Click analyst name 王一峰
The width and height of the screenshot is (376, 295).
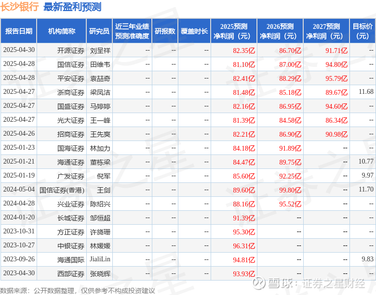tap(100, 120)
